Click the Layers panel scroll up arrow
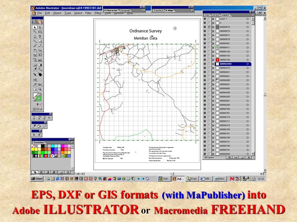Image resolution: width=297 pixels, height=222 pixels. point(253,19)
